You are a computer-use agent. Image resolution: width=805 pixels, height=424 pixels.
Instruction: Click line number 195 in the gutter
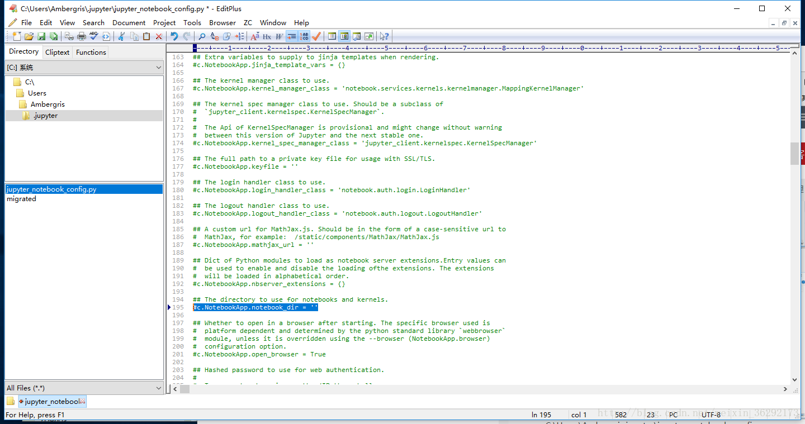click(x=178, y=307)
